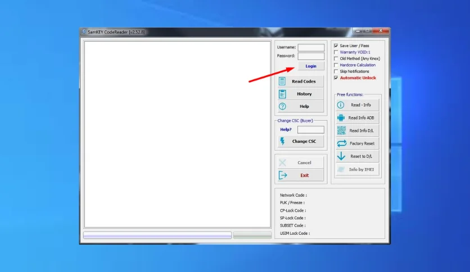Enable the Old Method (Any Knox) checkbox

[x=336, y=58]
